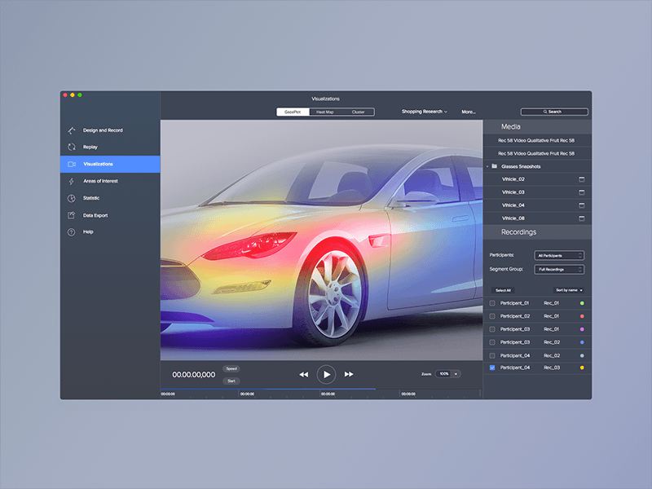Click the Replay icon in sidebar
The width and height of the screenshot is (652, 489).
point(72,148)
